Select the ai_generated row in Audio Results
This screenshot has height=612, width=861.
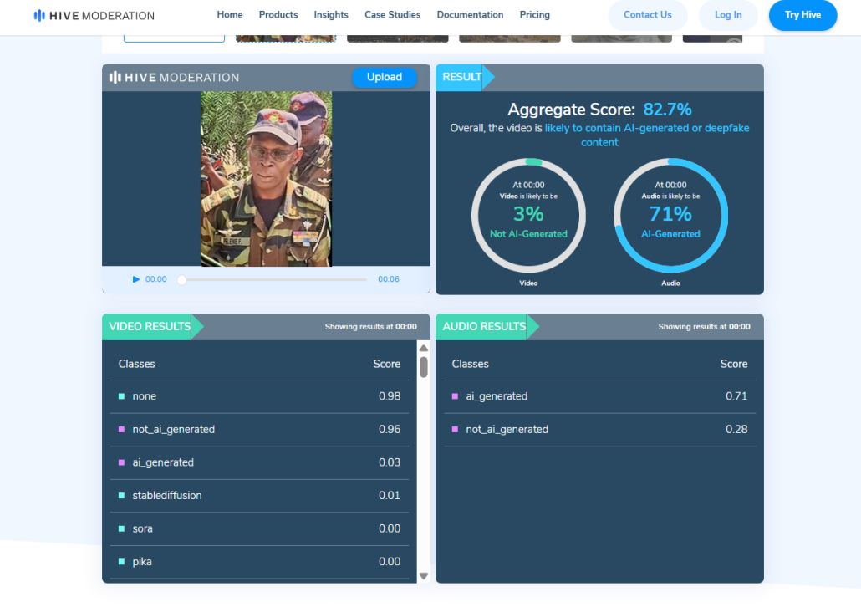(x=599, y=396)
